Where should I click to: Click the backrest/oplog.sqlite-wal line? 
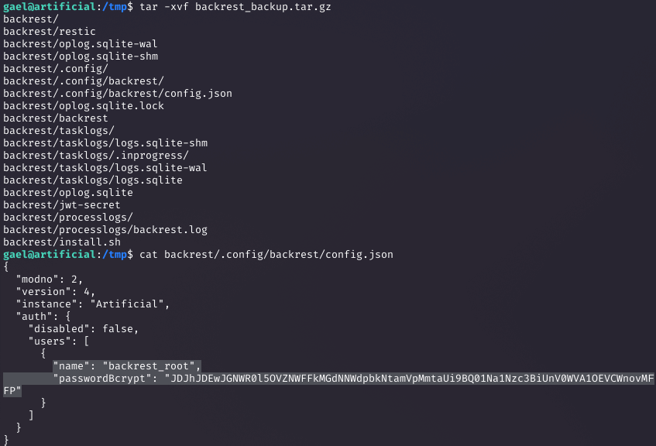(81, 44)
